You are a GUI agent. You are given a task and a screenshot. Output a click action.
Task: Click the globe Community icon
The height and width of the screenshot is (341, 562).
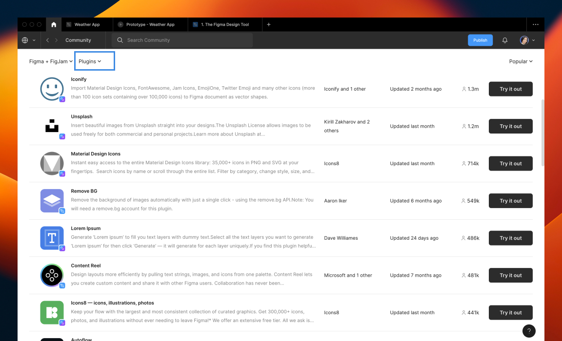coord(25,40)
